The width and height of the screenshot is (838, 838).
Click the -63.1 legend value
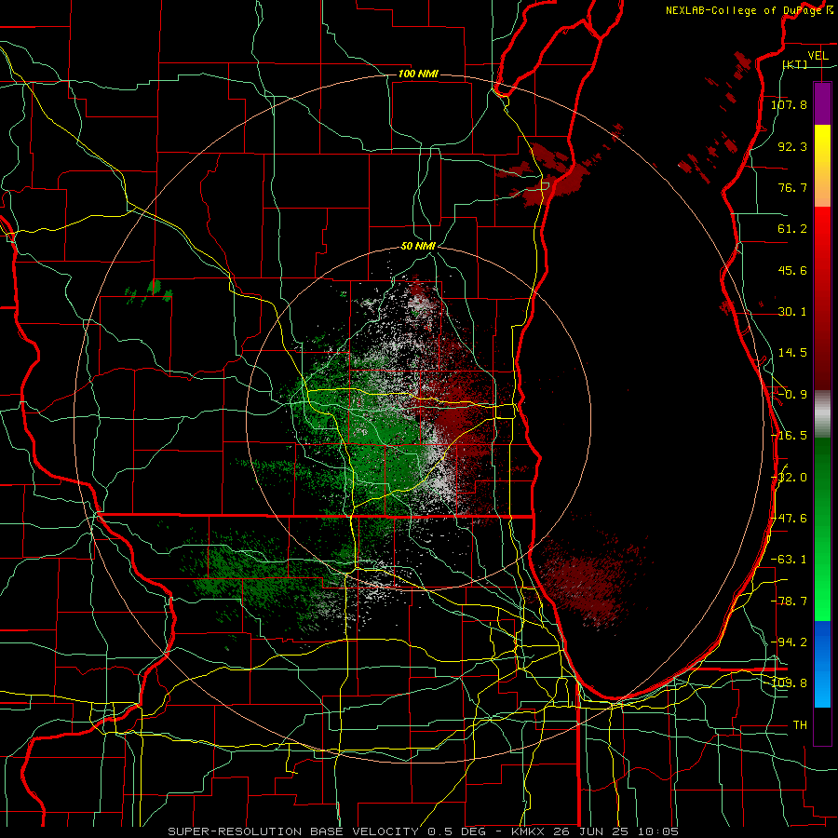[789, 560]
